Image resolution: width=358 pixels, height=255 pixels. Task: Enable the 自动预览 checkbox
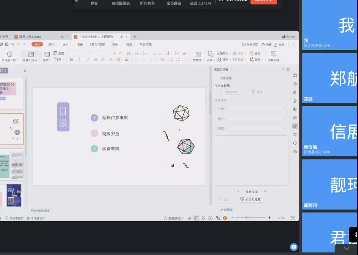(217, 210)
